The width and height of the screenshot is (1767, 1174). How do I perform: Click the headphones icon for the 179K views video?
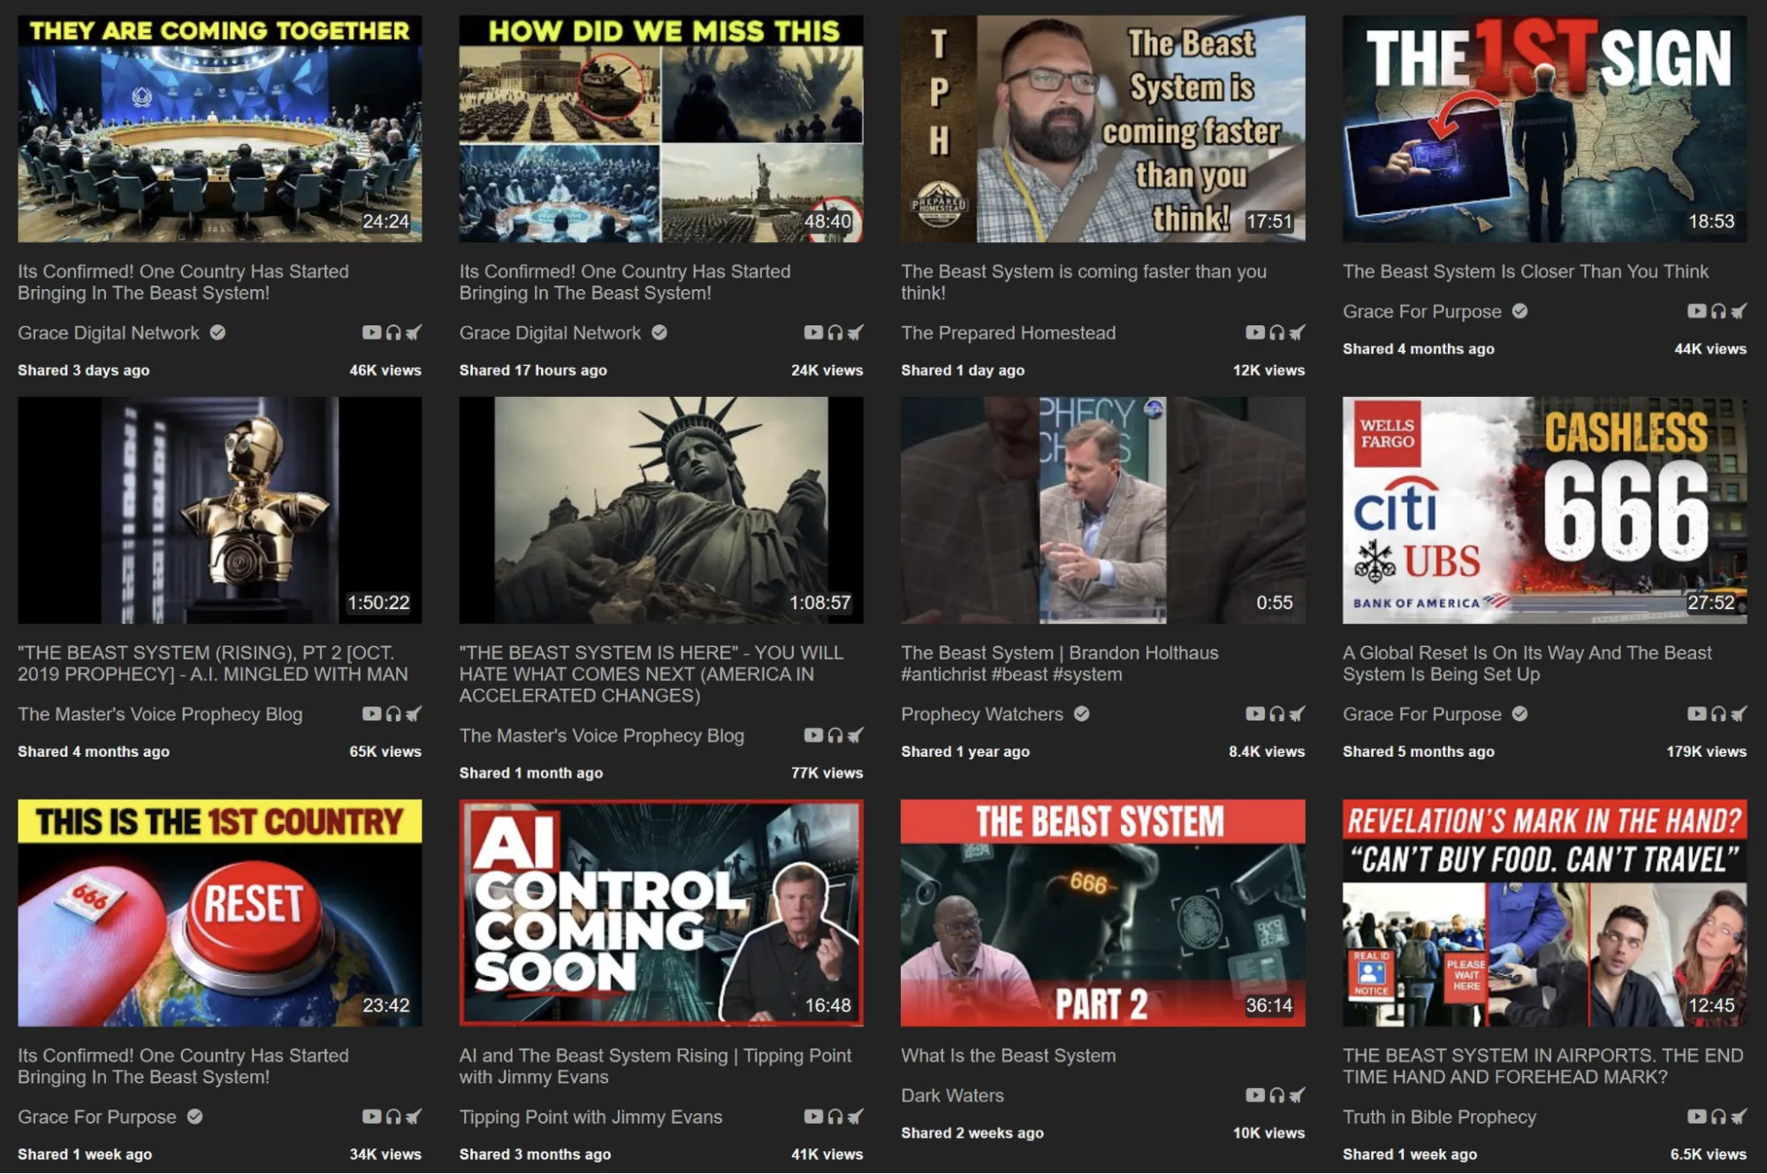click(x=1718, y=713)
